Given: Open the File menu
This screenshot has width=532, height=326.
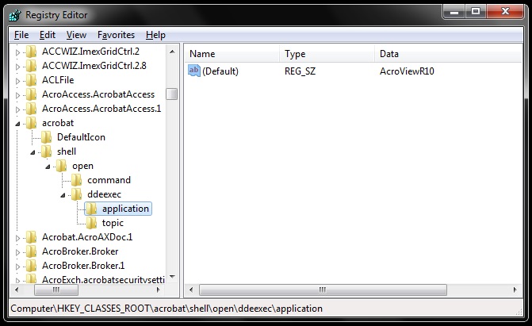Looking at the screenshot, I should (21, 35).
